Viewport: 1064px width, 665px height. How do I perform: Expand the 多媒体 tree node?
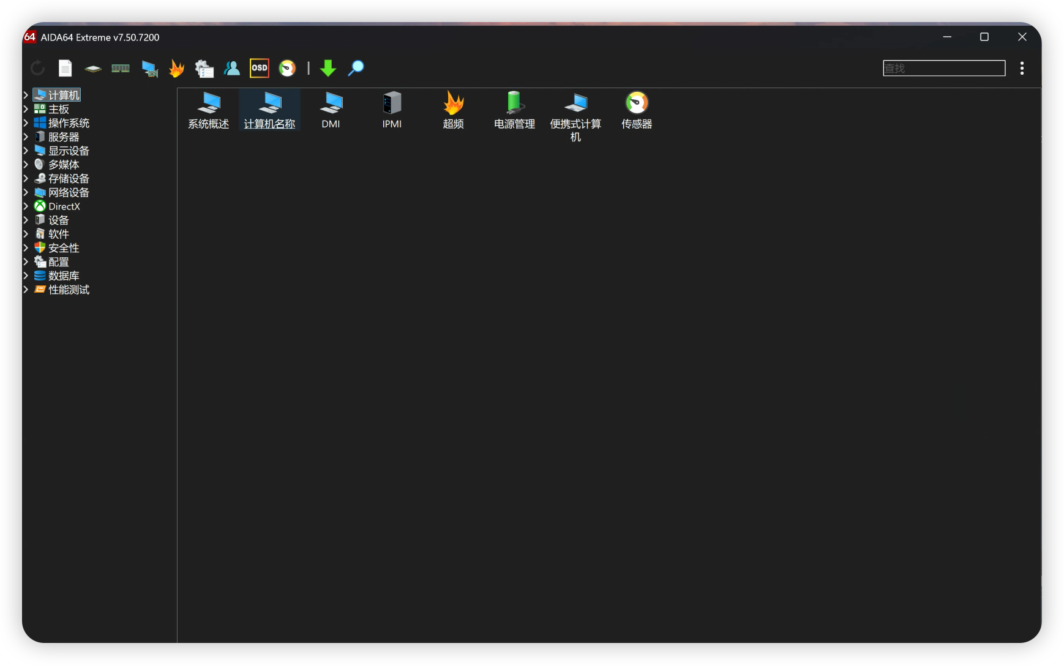pos(26,164)
